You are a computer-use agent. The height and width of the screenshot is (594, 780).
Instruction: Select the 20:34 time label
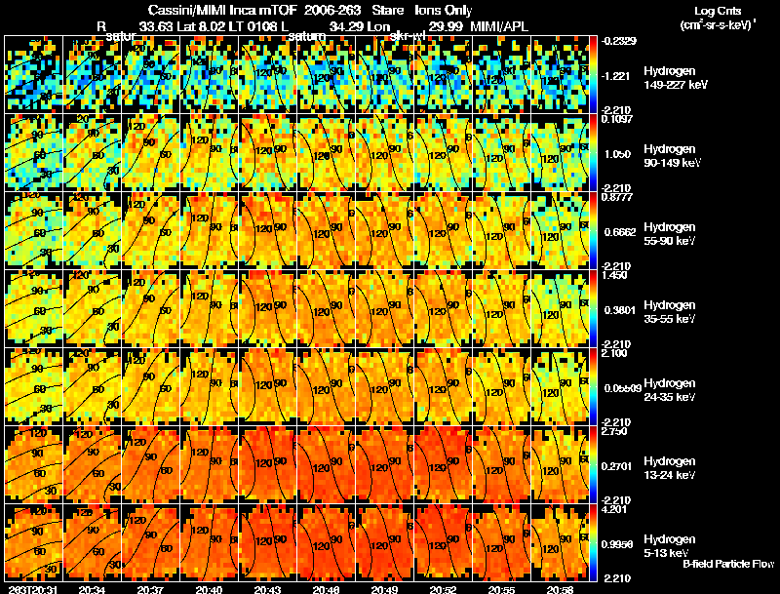tap(93, 590)
